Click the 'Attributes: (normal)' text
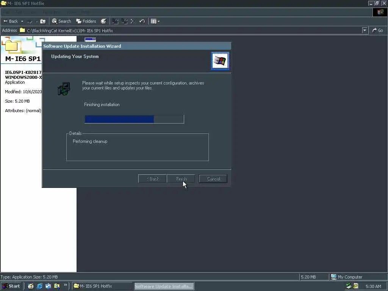The image size is (388, 291). pos(23,111)
